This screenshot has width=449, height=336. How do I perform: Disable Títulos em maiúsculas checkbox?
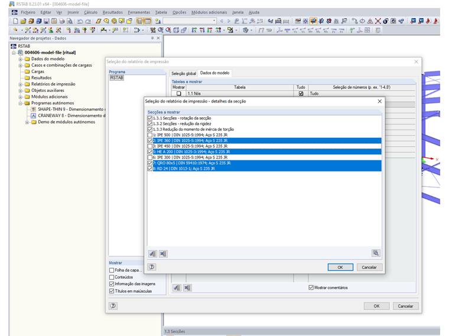click(x=112, y=291)
